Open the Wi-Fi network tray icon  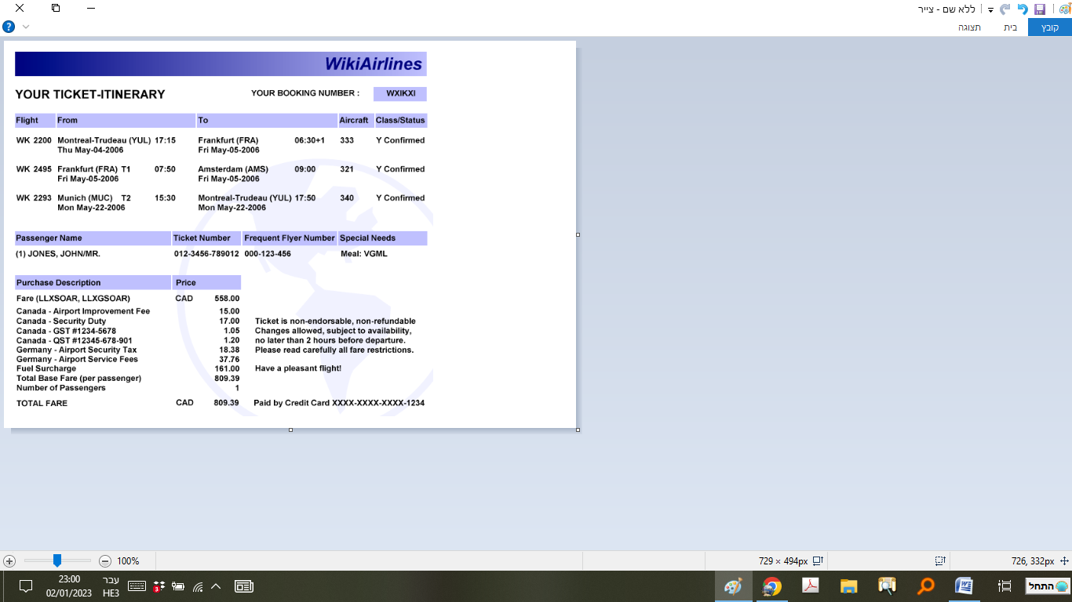pyautogui.click(x=198, y=586)
